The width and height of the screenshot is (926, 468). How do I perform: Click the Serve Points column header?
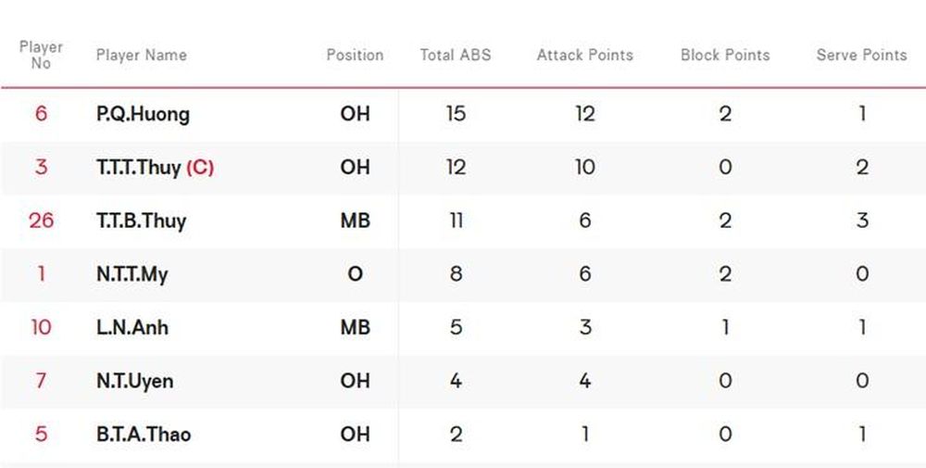click(861, 55)
